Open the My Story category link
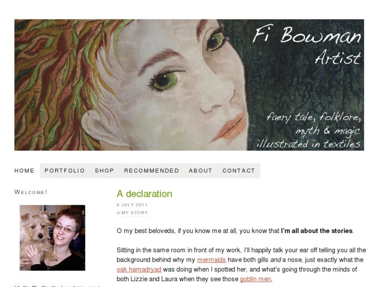This screenshot has height=287, width=382. click(135, 213)
